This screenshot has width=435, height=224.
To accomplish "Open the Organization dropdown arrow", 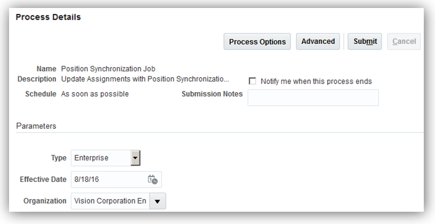I will coord(158,202).
